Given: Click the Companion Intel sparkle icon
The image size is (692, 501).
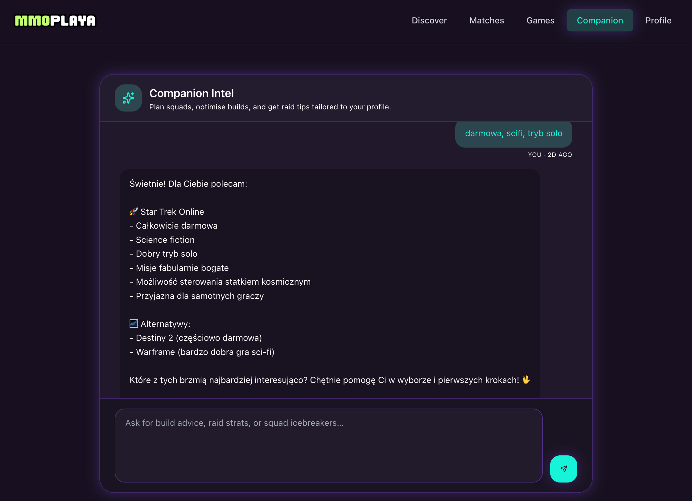Looking at the screenshot, I should coord(128,98).
